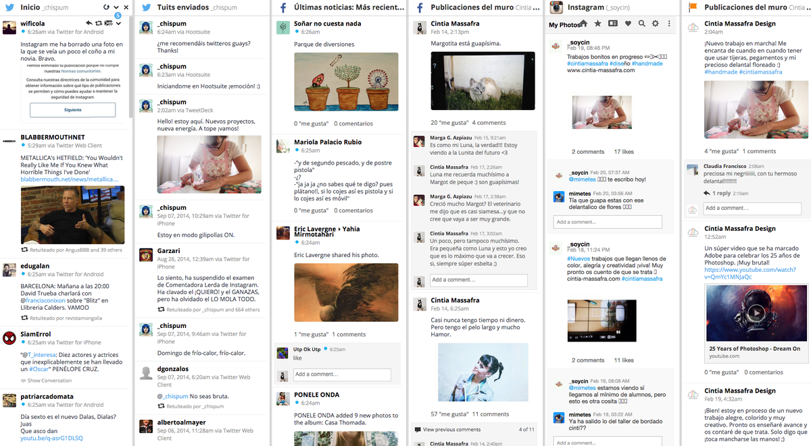Open Instagram search magnifier
The width and height of the screenshot is (811, 446).
(x=641, y=24)
